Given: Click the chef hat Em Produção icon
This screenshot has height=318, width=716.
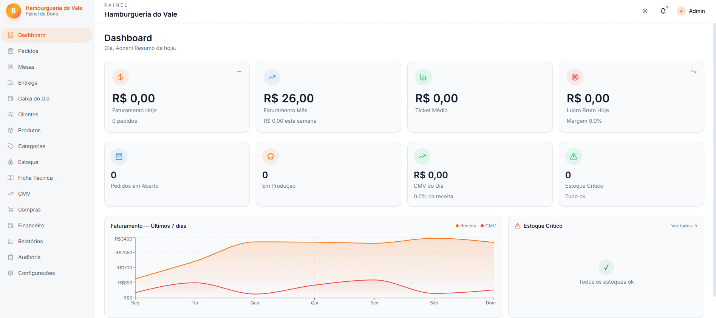Looking at the screenshot, I should click(x=271, y=156).
